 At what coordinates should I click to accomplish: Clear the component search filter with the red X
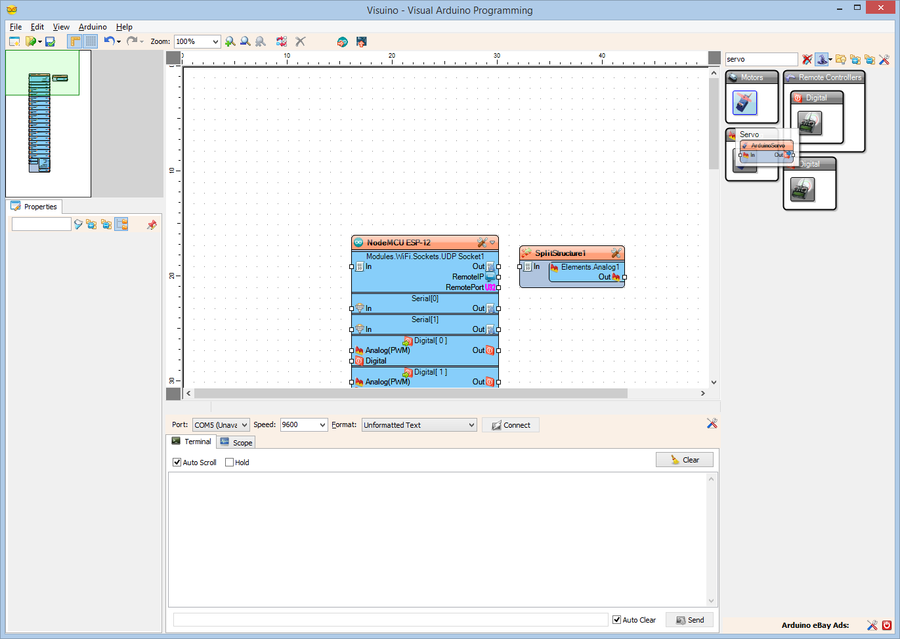[807, 59]
